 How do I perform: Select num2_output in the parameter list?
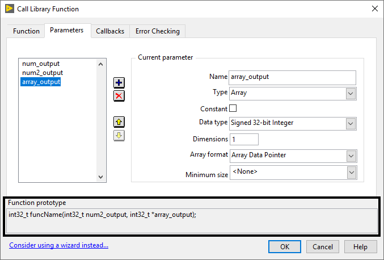tap(43, 73)
